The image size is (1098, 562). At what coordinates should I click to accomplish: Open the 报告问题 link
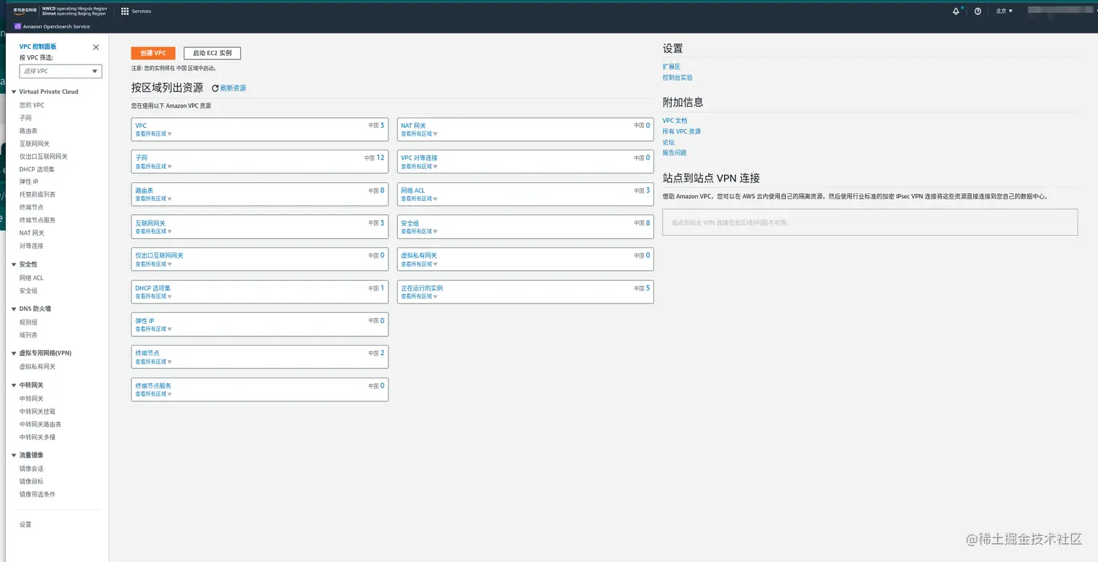click(675, 152)
